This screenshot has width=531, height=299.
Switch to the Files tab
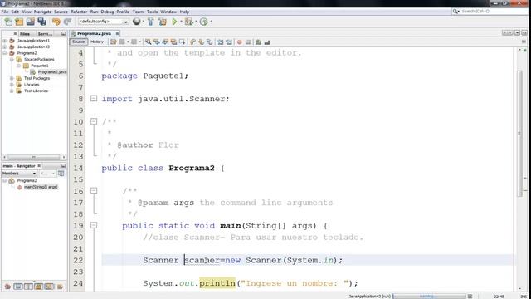click(25, 34)
